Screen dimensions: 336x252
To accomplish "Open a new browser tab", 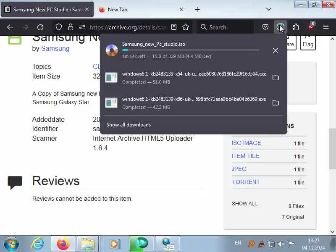I will pos(197,9).
